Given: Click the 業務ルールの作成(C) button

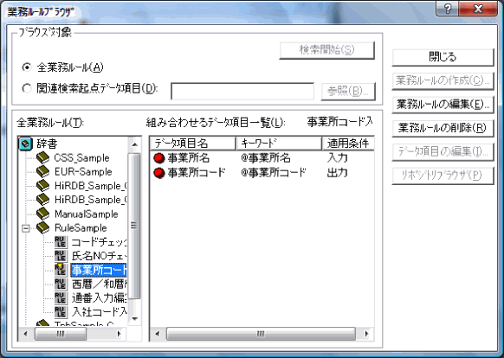Looking at the screenshot, I should [x=443, y=80].
